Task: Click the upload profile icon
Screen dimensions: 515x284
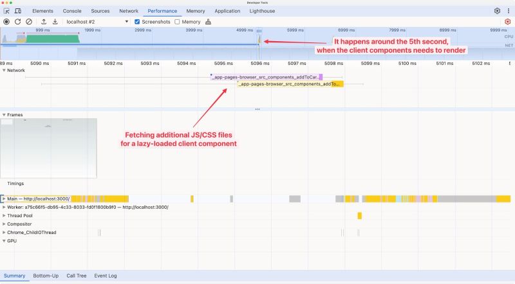Action: (x=44, y=22)
